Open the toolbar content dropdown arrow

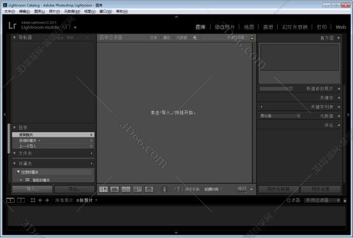[x=252, y=190]
